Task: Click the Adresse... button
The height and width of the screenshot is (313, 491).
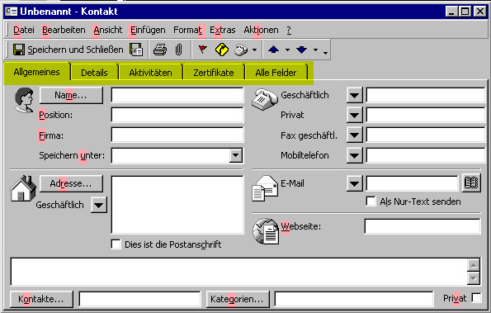Action: point(71,183)
